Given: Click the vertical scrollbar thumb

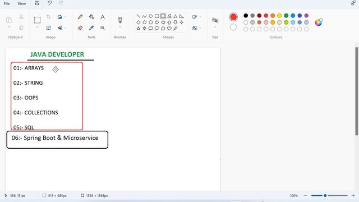Looking at the screenshot, I should coord(357,91).
